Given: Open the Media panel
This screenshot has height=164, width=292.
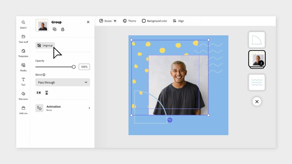Looking at the screenshot, I should tap(23, 67).
